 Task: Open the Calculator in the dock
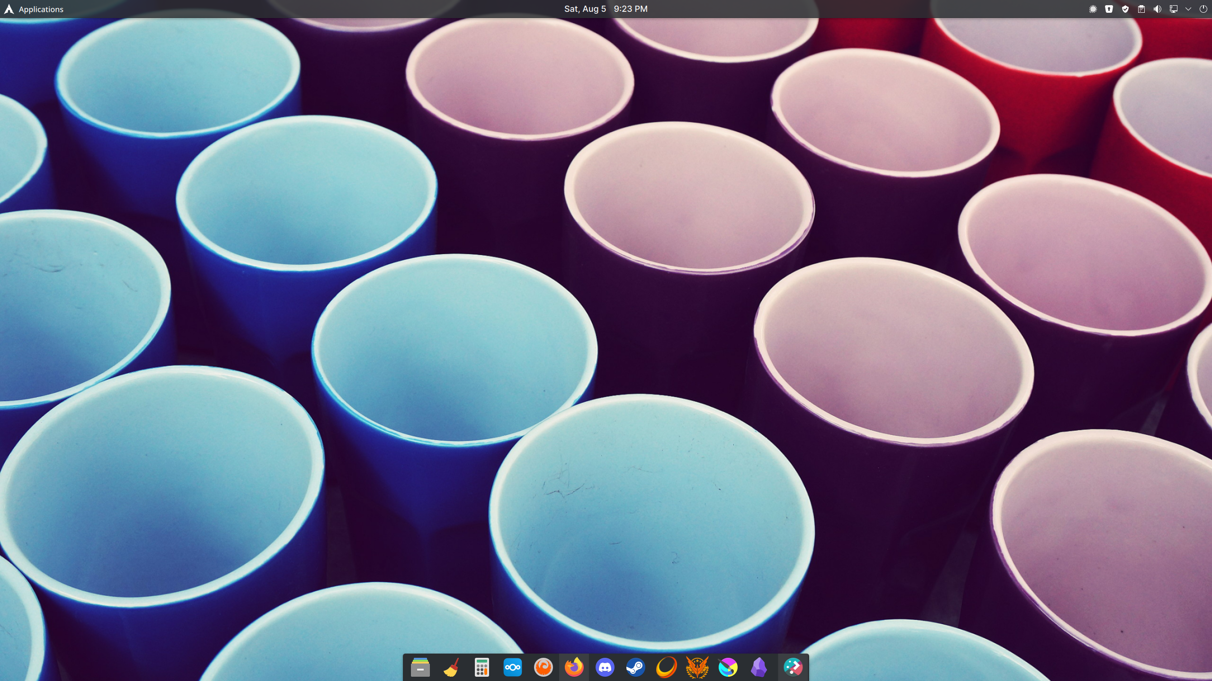point(481,667)
